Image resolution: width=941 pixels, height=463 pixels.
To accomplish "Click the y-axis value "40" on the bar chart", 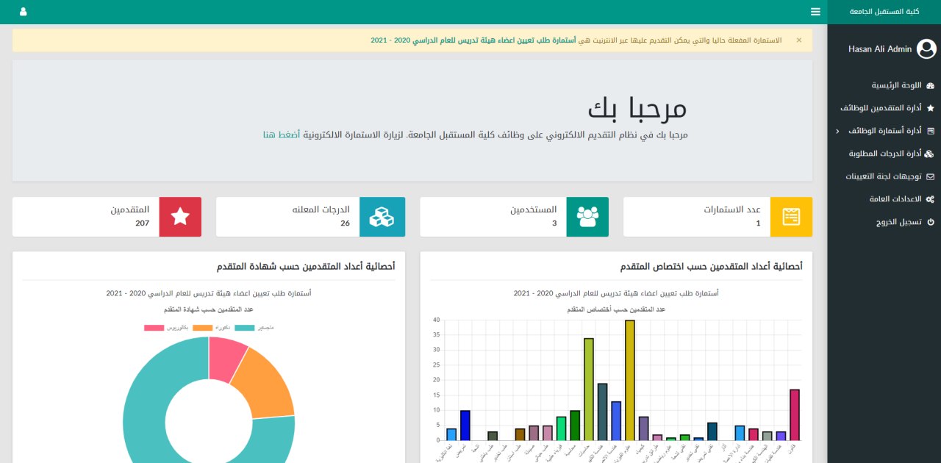I will (436, 320).
